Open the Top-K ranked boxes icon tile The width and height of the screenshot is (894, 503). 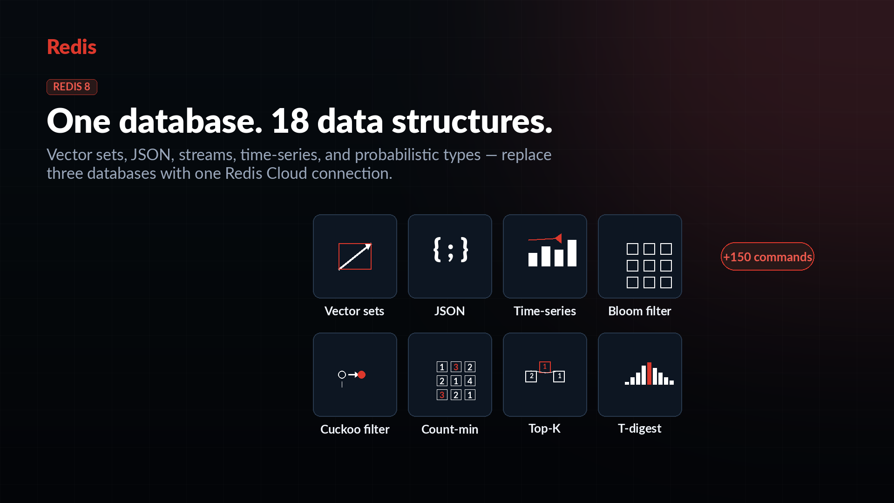[545, 374]
